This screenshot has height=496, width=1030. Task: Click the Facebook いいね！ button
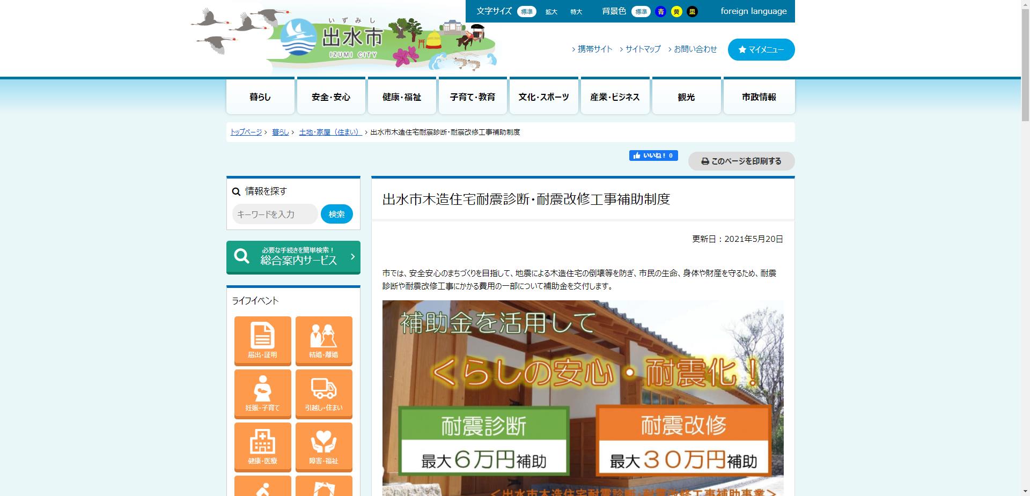(x=653, y=155)
